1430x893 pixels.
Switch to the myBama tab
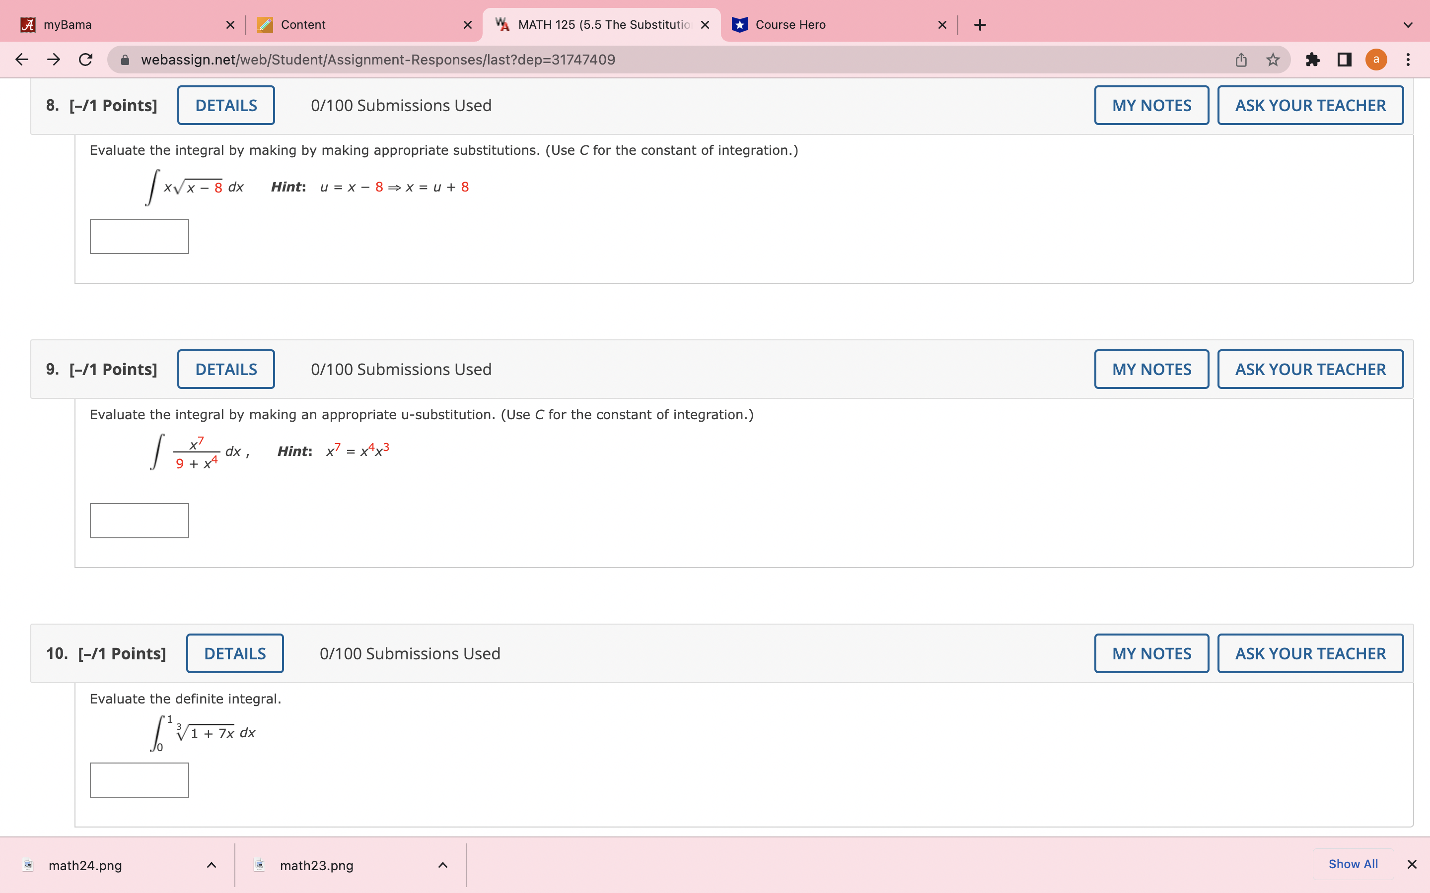(118, 25)
